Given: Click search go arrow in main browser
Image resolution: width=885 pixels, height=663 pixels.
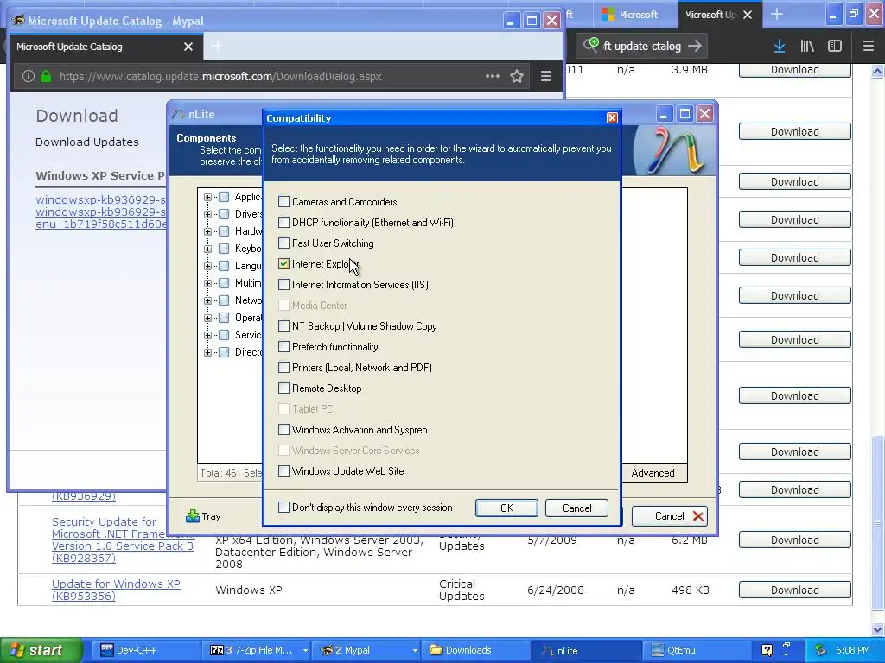Looking at the screenshot, I should coord(695,47).
